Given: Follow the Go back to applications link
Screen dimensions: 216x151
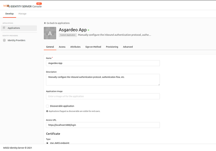Looking at the screenshot, I should pos(57,23).
